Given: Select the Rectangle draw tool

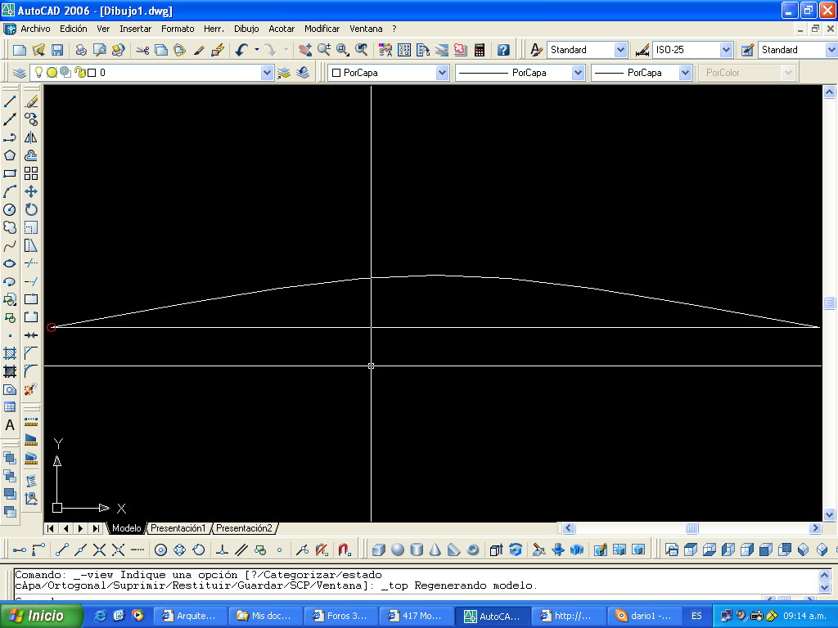Looking at the screenshot, I should point(10,173).
